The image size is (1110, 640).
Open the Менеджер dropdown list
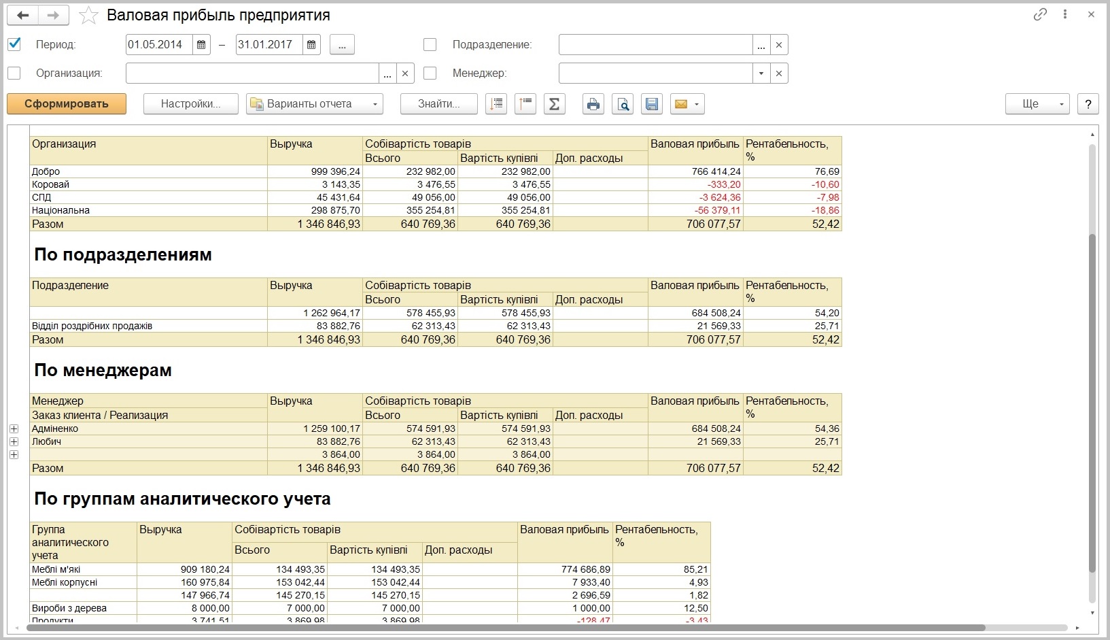coord(761,73)
